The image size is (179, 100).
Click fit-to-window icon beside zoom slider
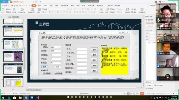(177, 93)
